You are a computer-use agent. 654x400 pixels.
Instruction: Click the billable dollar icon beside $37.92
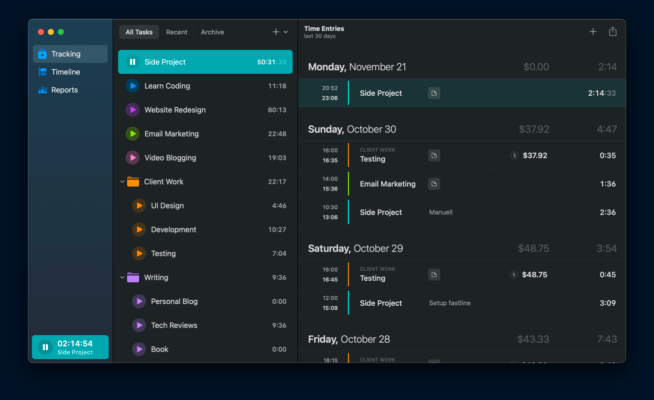click(514, 156)
